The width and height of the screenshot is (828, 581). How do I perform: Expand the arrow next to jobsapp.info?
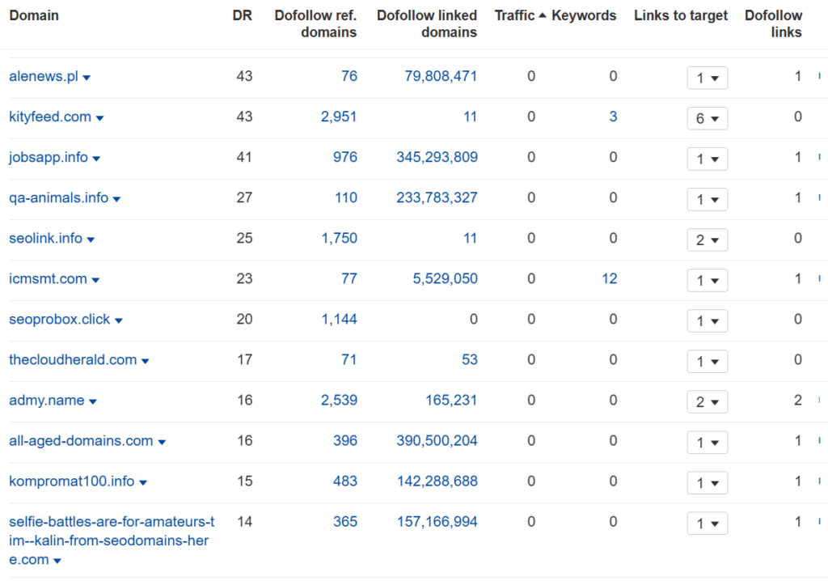click(x=96, y=159)
